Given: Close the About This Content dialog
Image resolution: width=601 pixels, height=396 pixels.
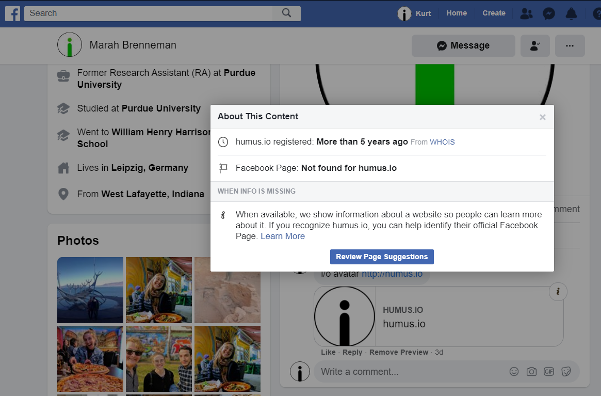Looking at the screenshot, I should tap(542, 117).
